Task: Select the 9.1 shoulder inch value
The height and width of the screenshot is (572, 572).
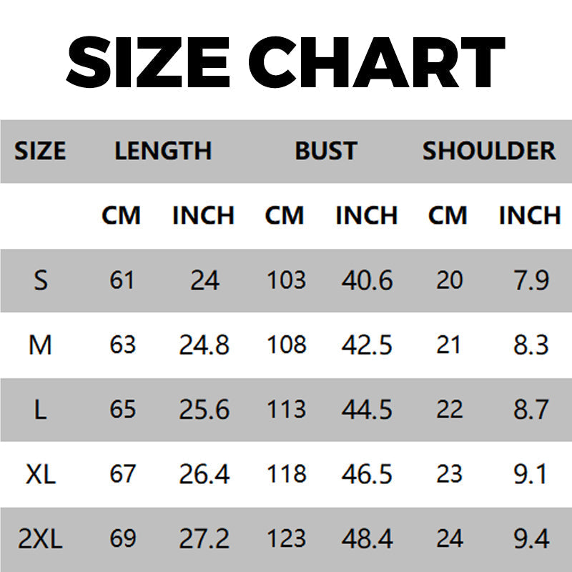Action: pos(531,474)
